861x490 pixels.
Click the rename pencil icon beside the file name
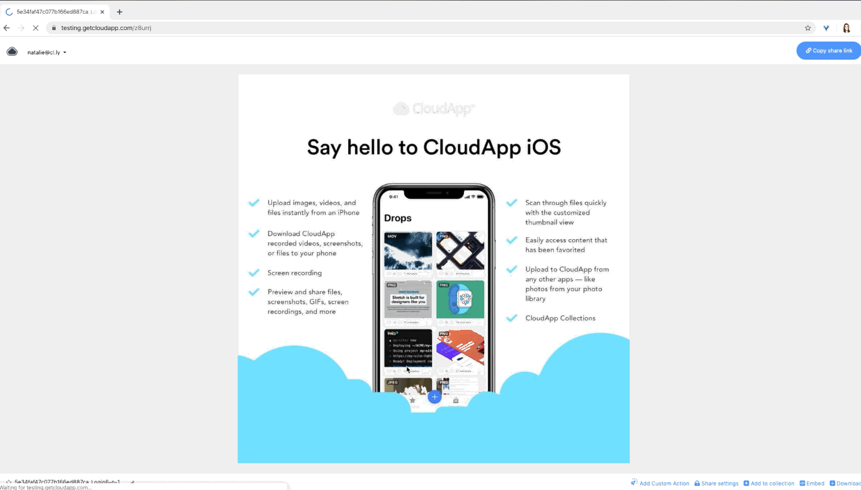132,482
